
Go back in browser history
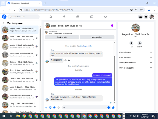coord(3,10)
